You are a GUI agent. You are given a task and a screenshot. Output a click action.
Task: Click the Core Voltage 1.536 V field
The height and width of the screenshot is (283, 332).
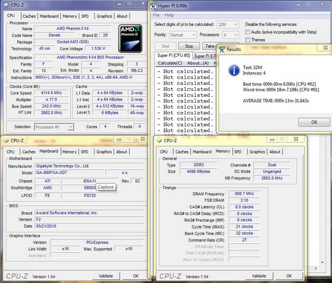tap(98, 48)
